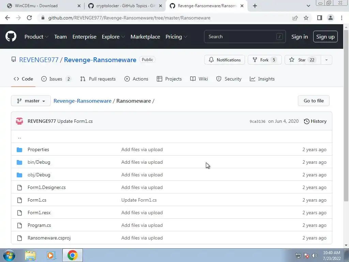
Task: Click the GitHub Octocat logo
Action: (x=11, y=37)
